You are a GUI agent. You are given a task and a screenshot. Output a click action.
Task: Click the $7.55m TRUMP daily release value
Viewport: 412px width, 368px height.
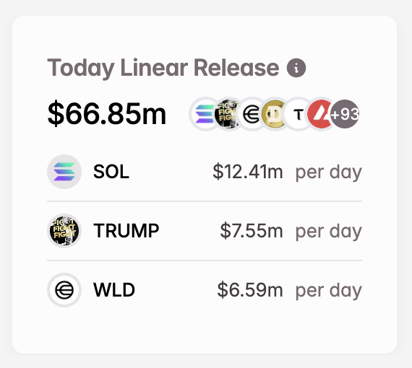[252, 231]
